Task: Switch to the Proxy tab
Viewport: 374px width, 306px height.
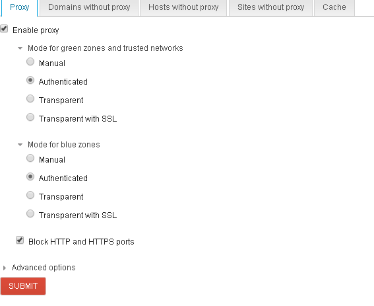Action: tap(20, 8)
